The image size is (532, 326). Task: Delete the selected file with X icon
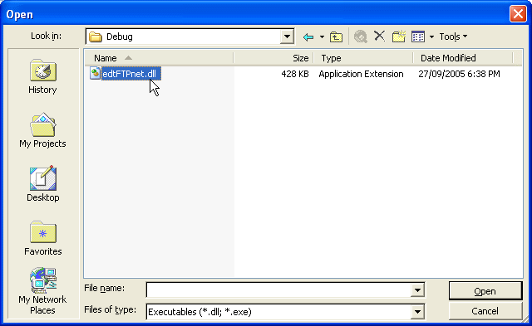(x=379, y=36)
